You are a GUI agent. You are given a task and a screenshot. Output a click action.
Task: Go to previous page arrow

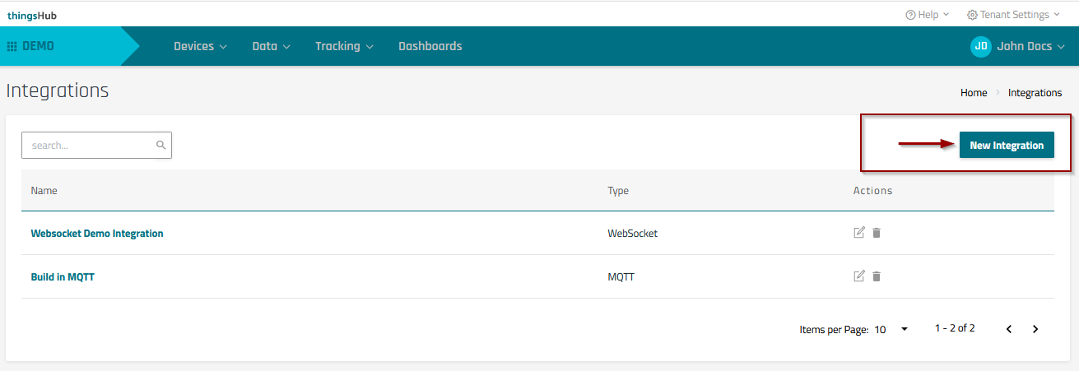pyautogui.click(x=1009, y=329)
